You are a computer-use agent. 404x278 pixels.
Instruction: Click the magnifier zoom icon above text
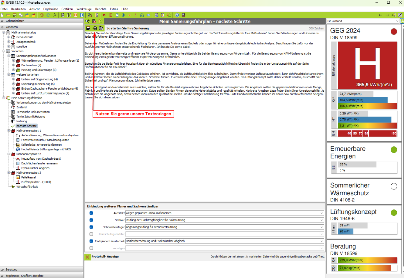(x=88, y=21)
